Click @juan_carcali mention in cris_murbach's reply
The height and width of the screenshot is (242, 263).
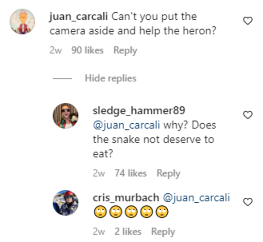coord(197,198)
